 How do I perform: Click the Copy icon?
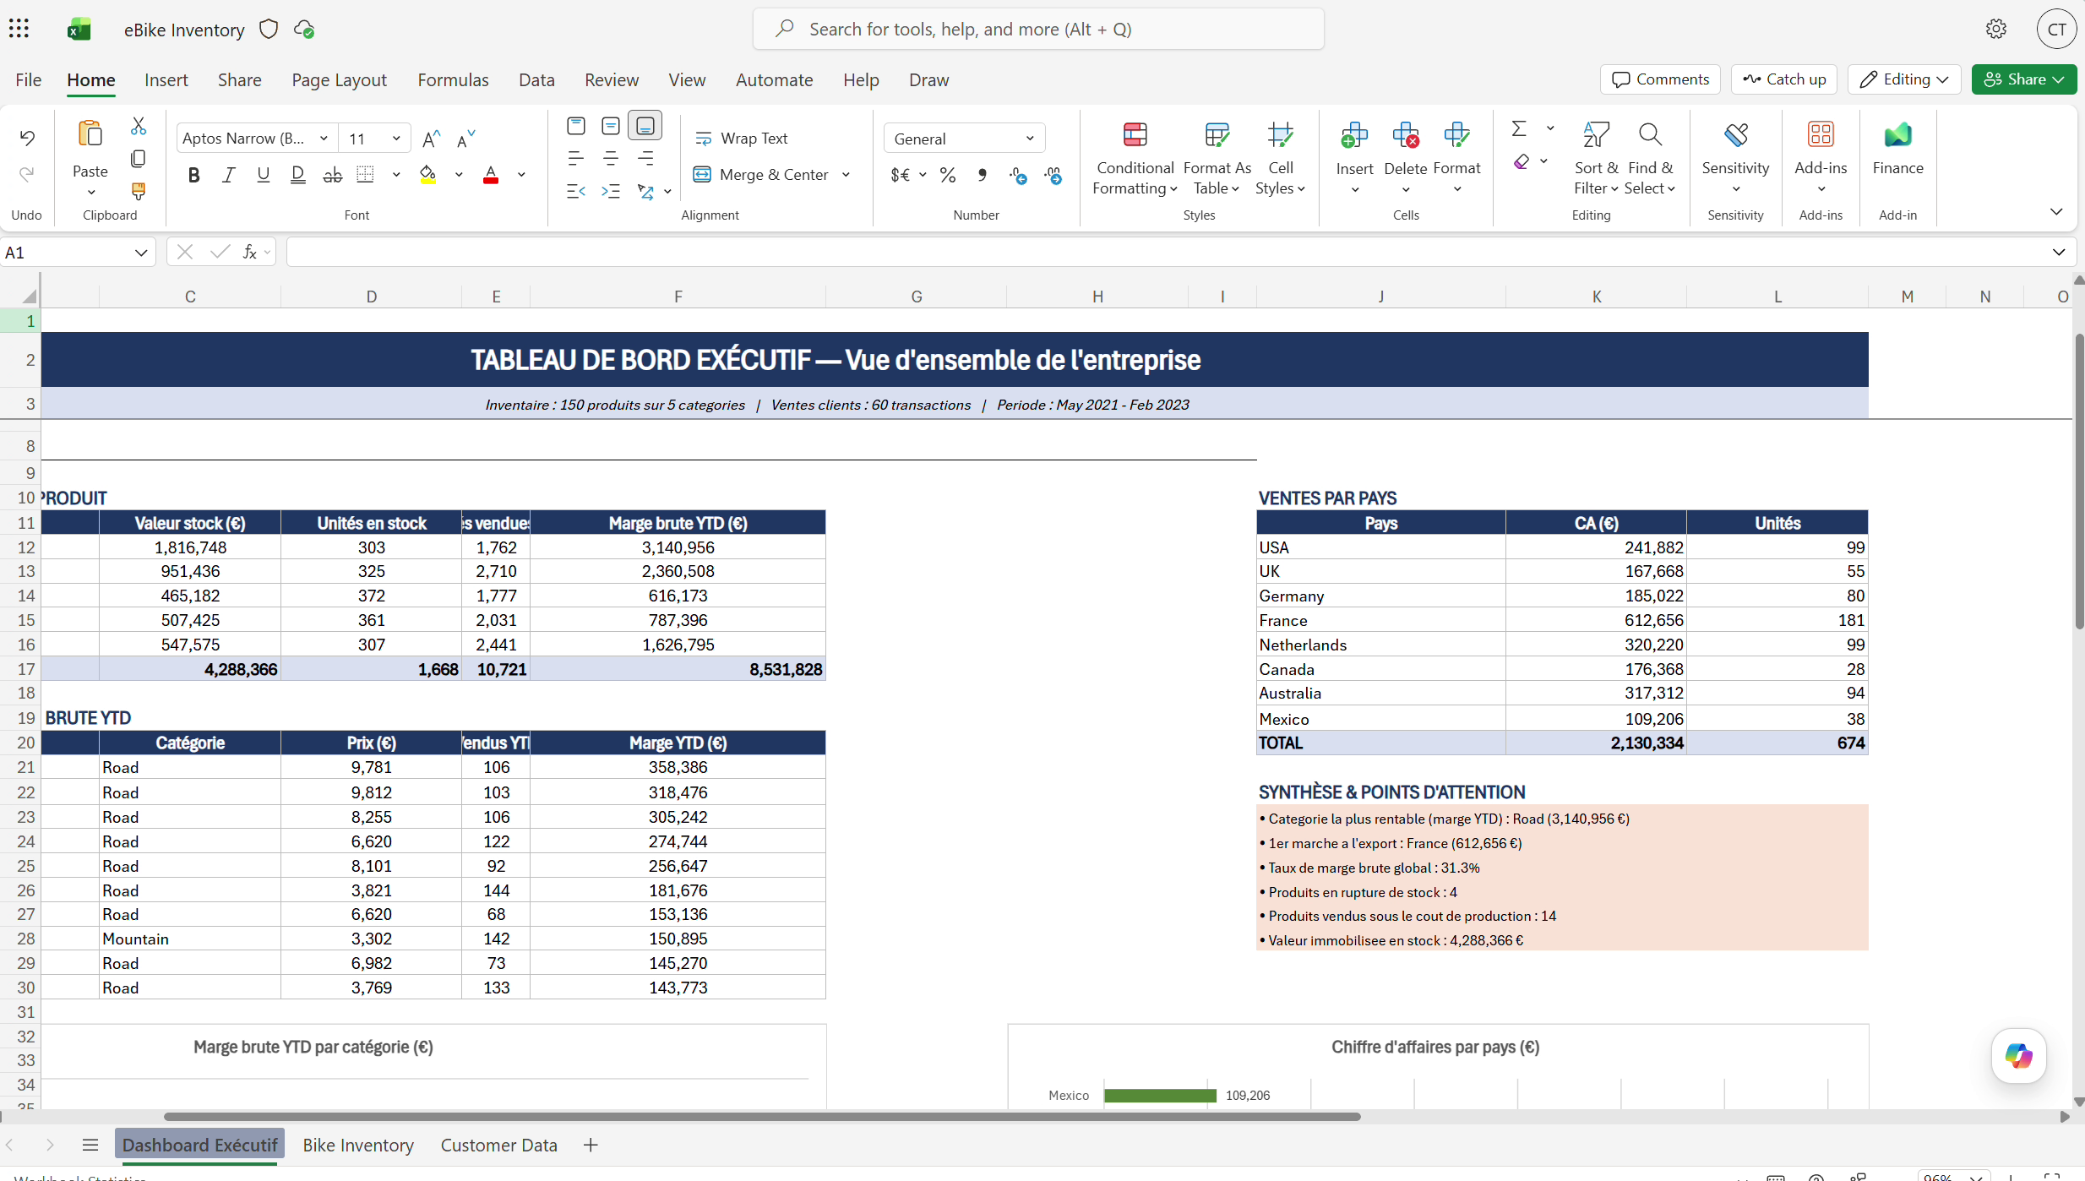tap(139, 159)
